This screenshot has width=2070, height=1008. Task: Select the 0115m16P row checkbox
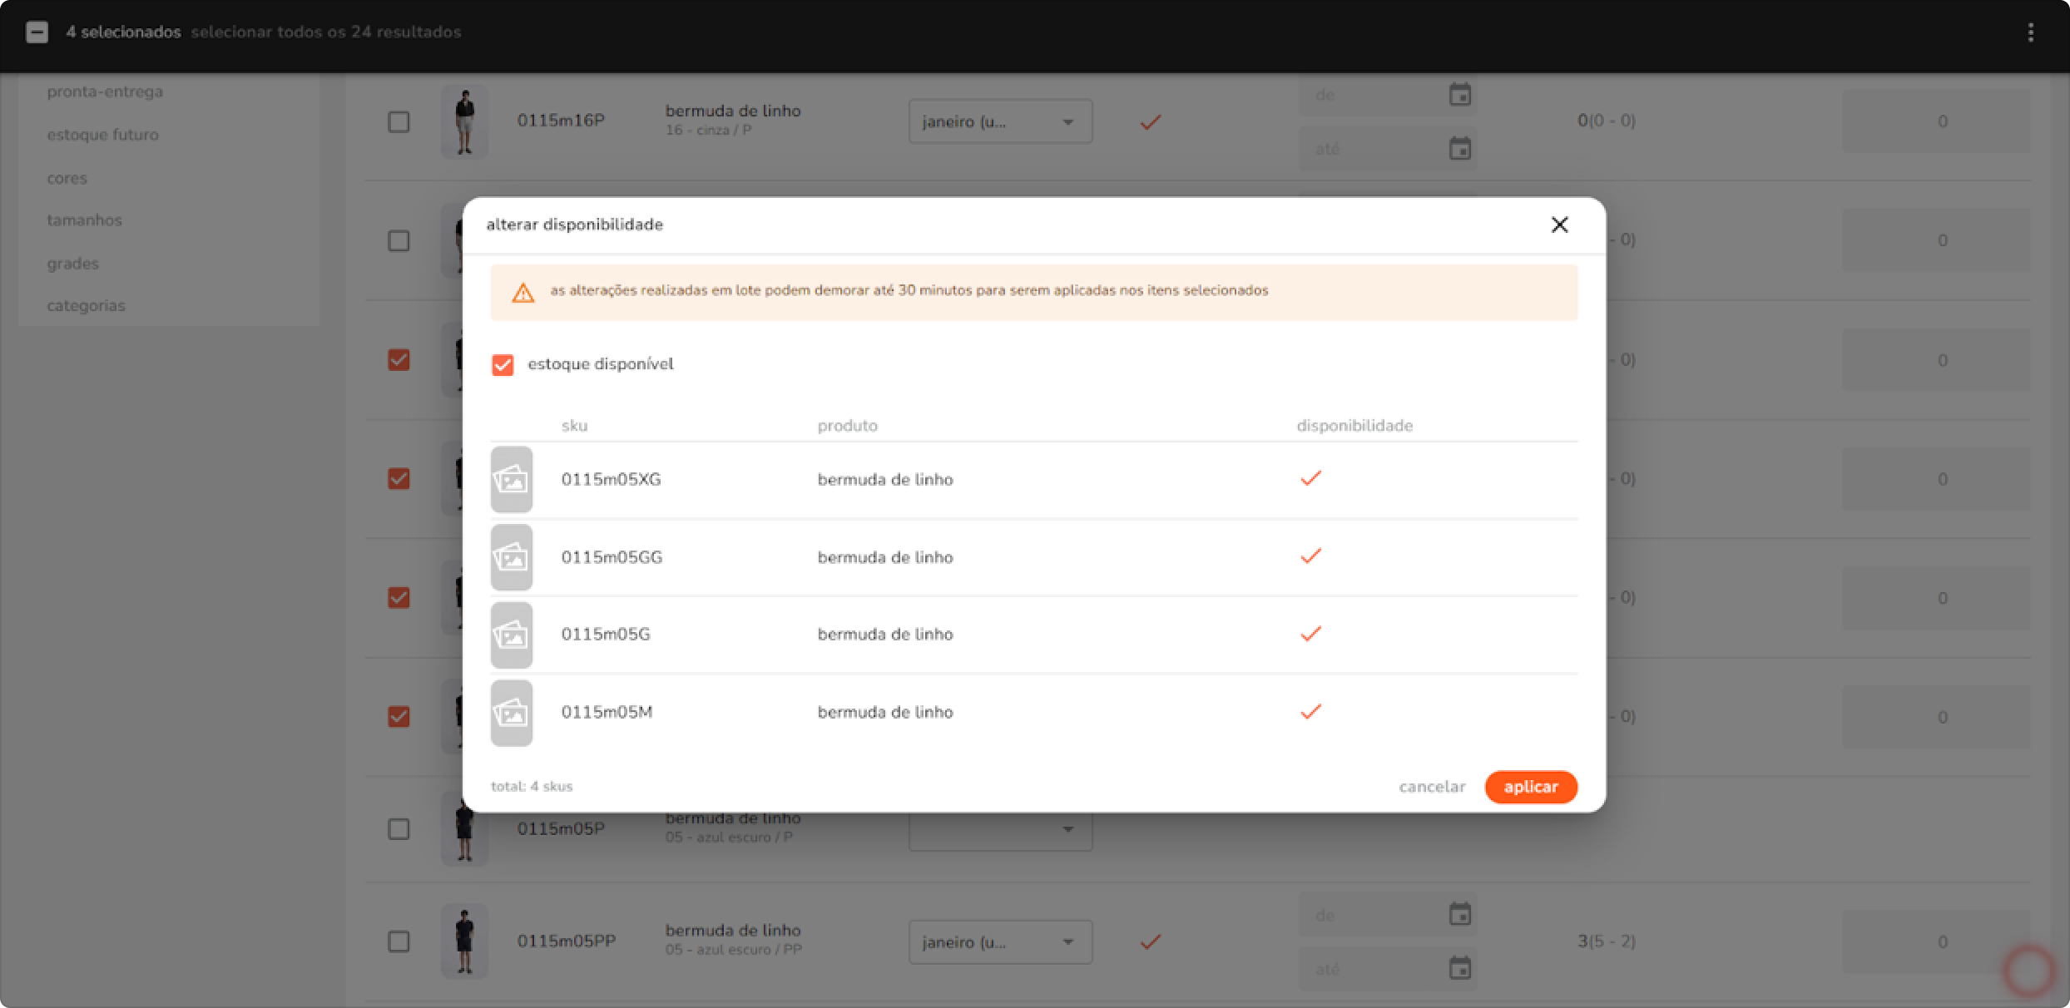pyautogui.click(x=399, y=122)
